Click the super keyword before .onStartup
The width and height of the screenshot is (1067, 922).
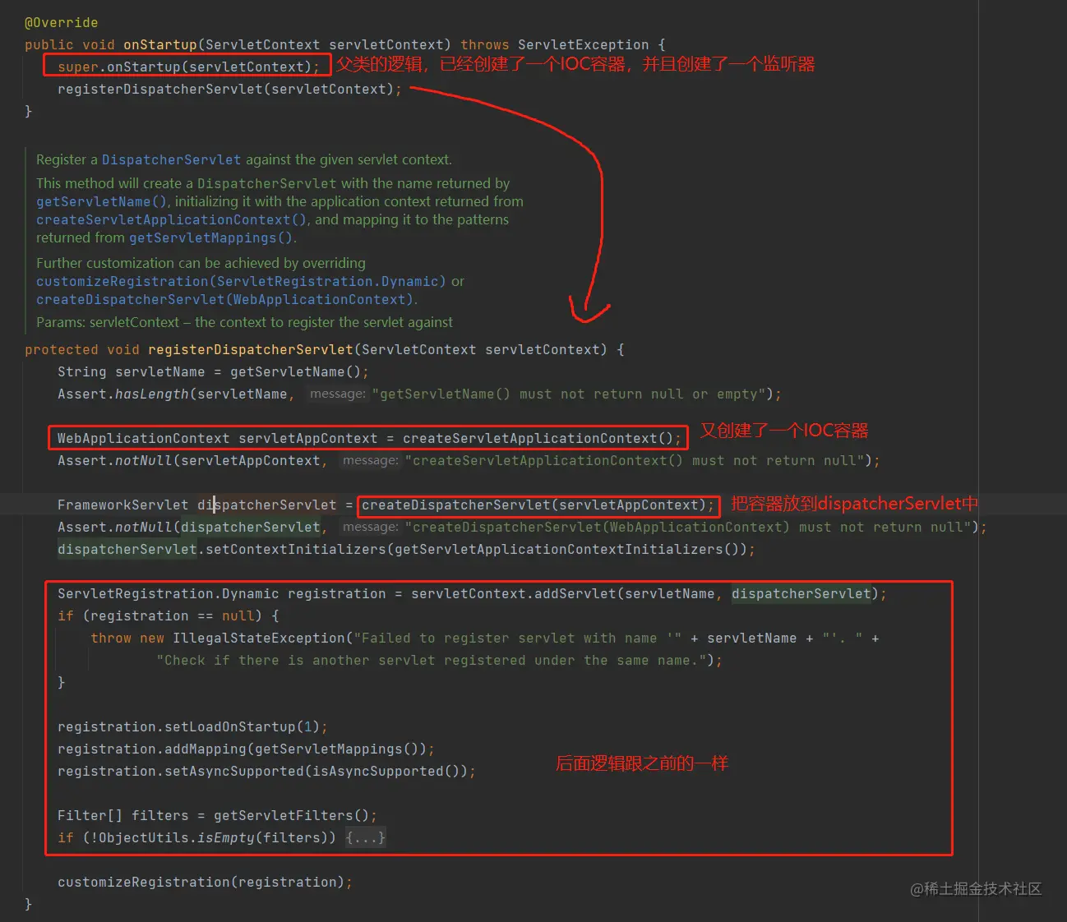pos(78,67)
